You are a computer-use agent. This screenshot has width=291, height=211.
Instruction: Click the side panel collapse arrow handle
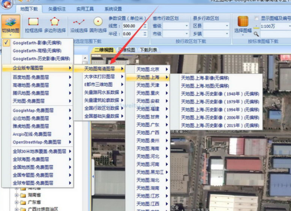tap(93, 176)
